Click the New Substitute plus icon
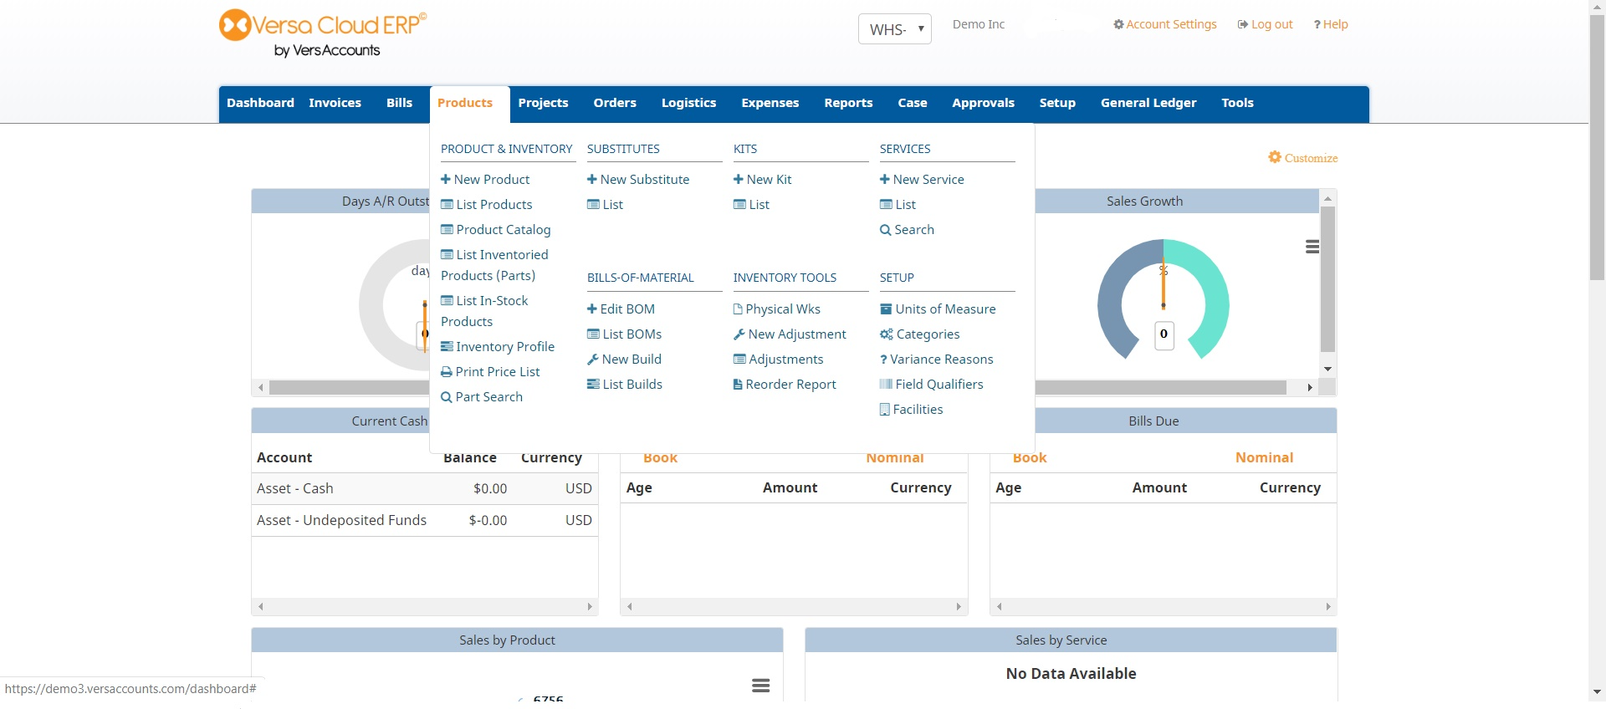Image resolution: width=1606 pixels, height=709 pixels. [592, 179]
